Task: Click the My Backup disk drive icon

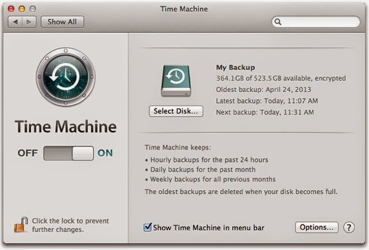Action: pos(176,81)
